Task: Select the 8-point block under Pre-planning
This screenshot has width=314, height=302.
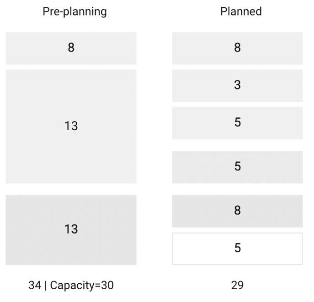Action: pos(71,48)
